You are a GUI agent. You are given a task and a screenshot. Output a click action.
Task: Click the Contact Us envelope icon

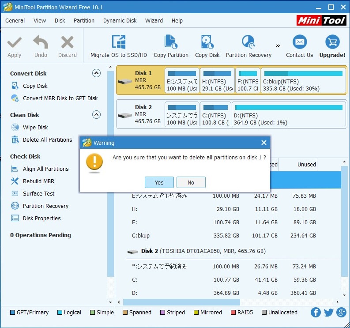[300, 42]
